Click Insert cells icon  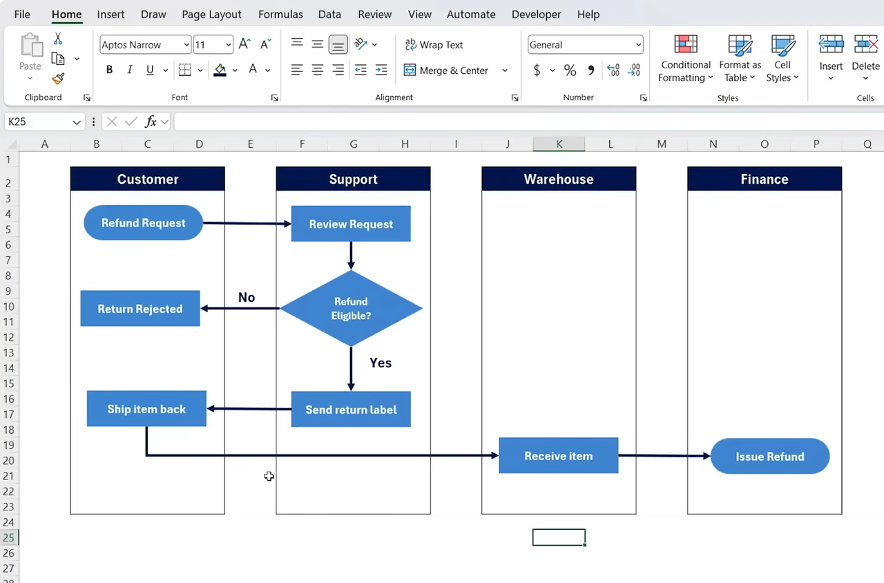[831, 45]
